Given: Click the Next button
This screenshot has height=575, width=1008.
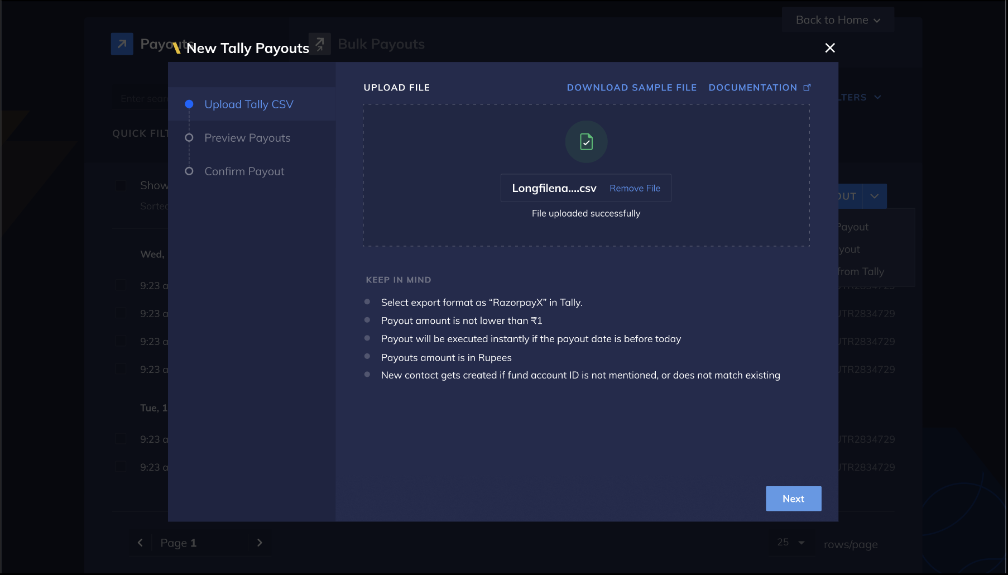Looking at the screenshot, I should tap(793, 499).
